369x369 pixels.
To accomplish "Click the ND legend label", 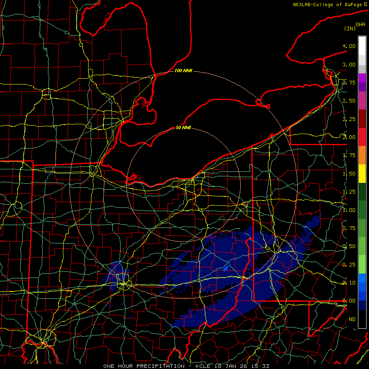I will coord(352,319).
